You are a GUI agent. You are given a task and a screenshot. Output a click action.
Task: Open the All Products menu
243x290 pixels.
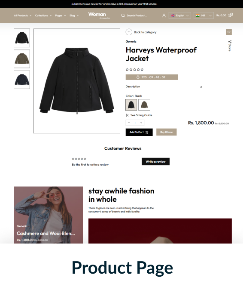click(x=23, y=15)
